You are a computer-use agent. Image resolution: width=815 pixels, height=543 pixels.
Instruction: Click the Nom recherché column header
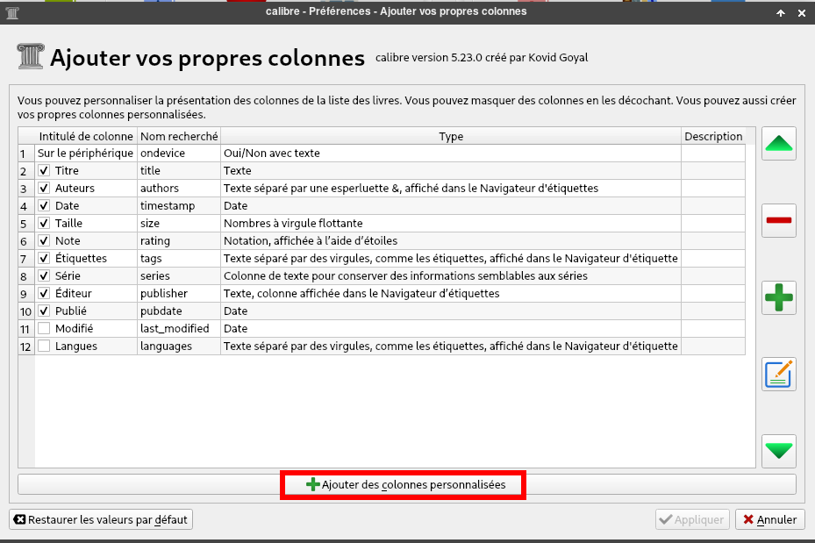[179, 136]
